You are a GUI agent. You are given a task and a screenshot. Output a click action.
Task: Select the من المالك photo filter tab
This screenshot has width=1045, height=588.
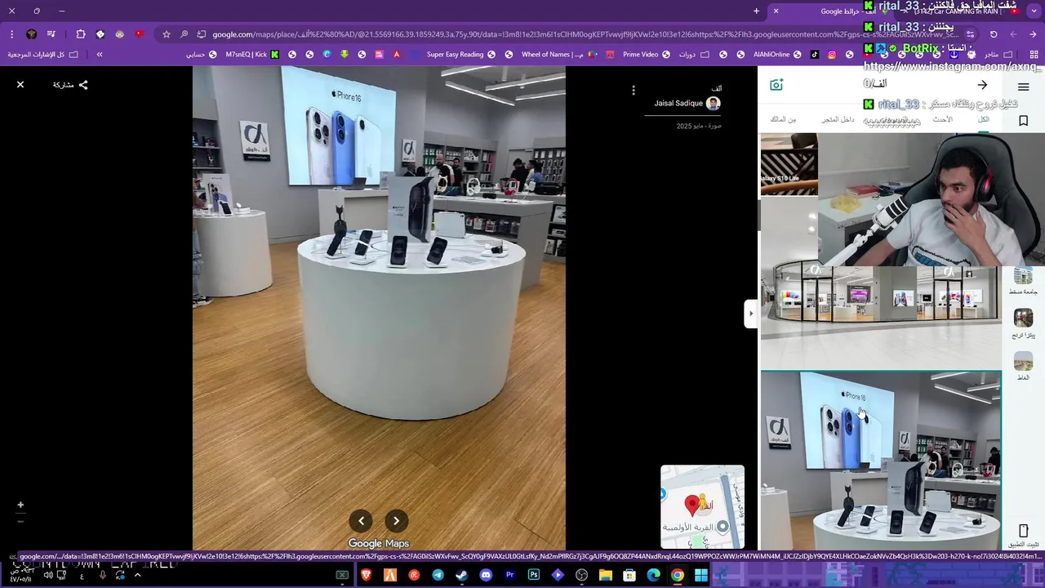783,120
